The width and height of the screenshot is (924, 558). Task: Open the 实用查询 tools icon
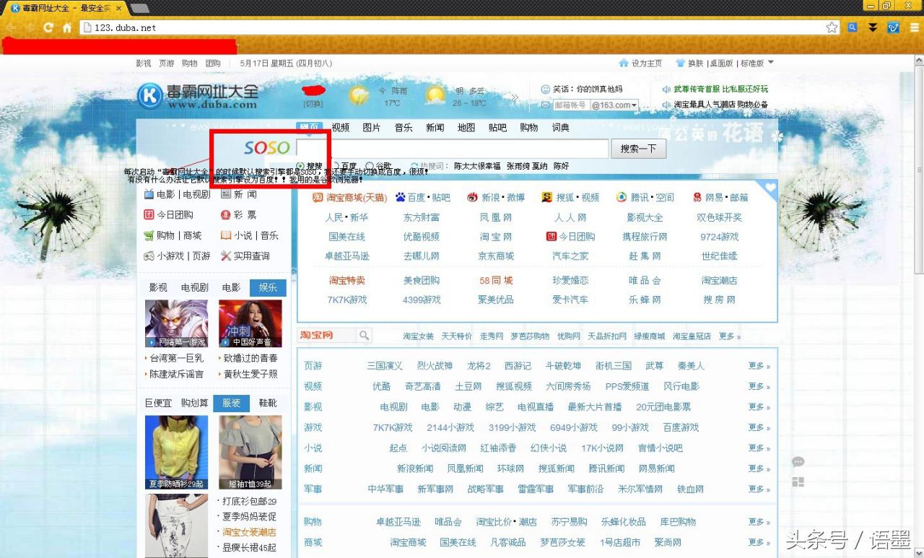click(227, 256)
